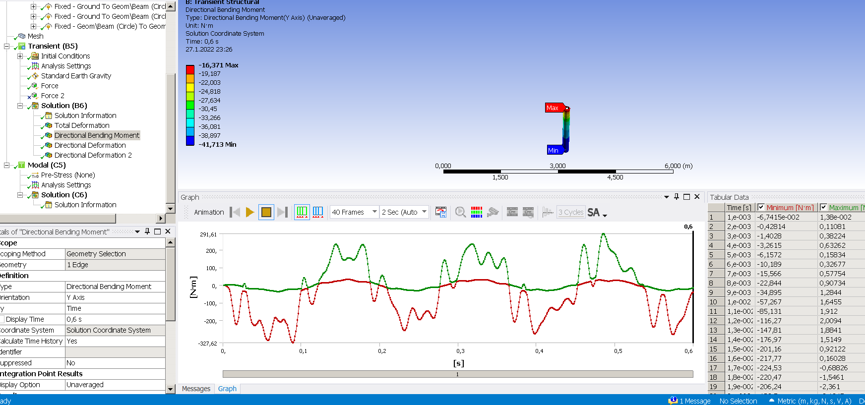Click No Selection in the status bar
The height and width of the screenshot is (405, 865).
[738, 401]
